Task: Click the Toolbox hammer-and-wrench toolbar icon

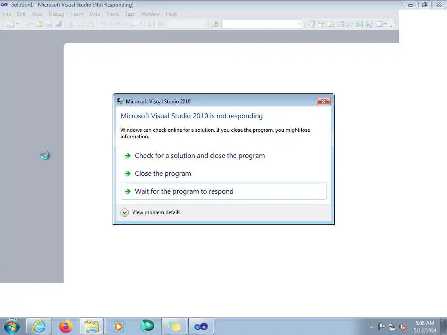Action: (x=350, y=24)
